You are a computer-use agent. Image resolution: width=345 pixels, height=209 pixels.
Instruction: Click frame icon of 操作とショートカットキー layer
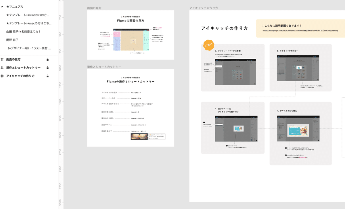(2, 68)
